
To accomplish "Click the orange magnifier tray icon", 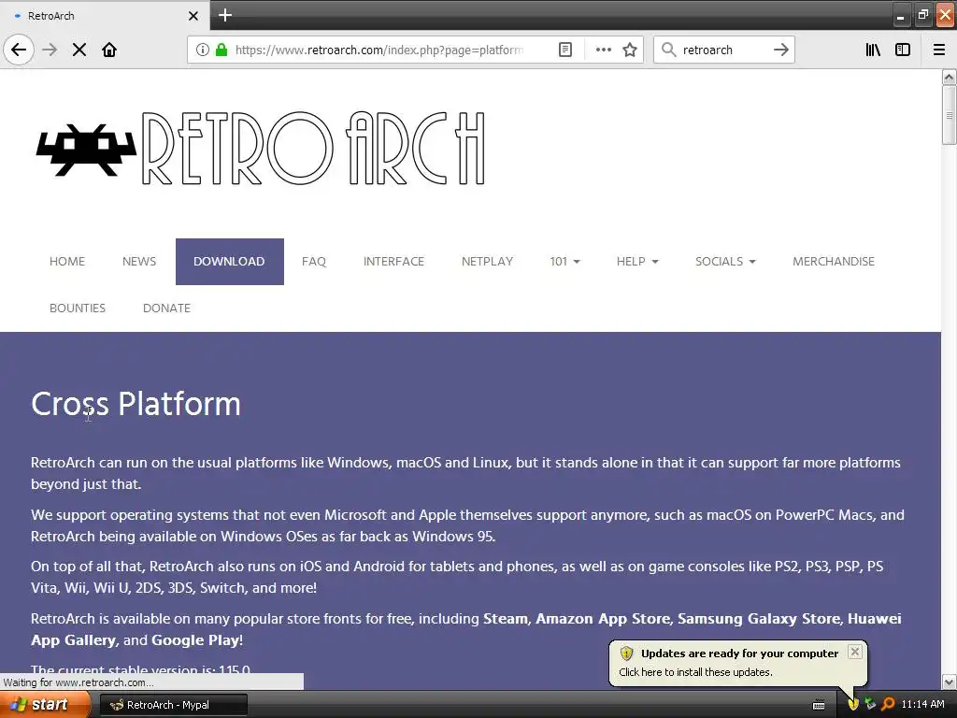I will coord(888,705).
